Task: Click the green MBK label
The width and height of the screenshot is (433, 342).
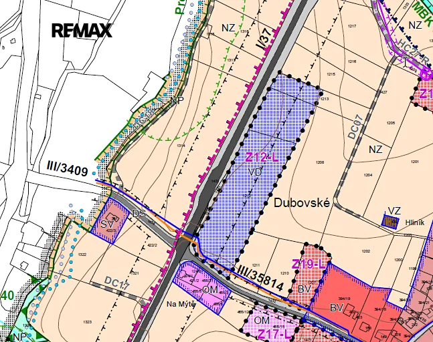Action: coord(424,13)
